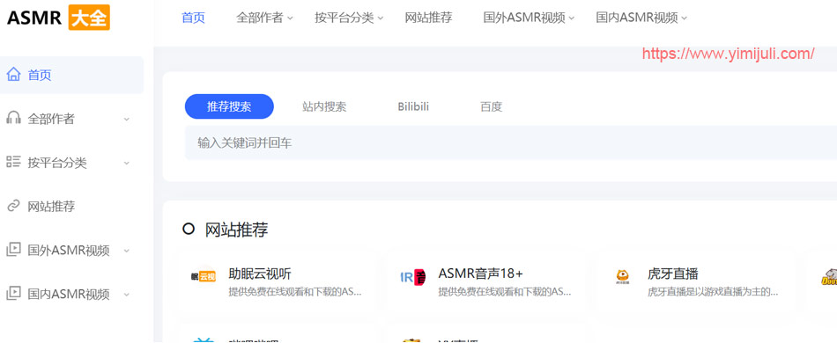Expand sidebar 国内ASMR视频 chevron
The image size is (837, 343).
click(x=127, y=294)
